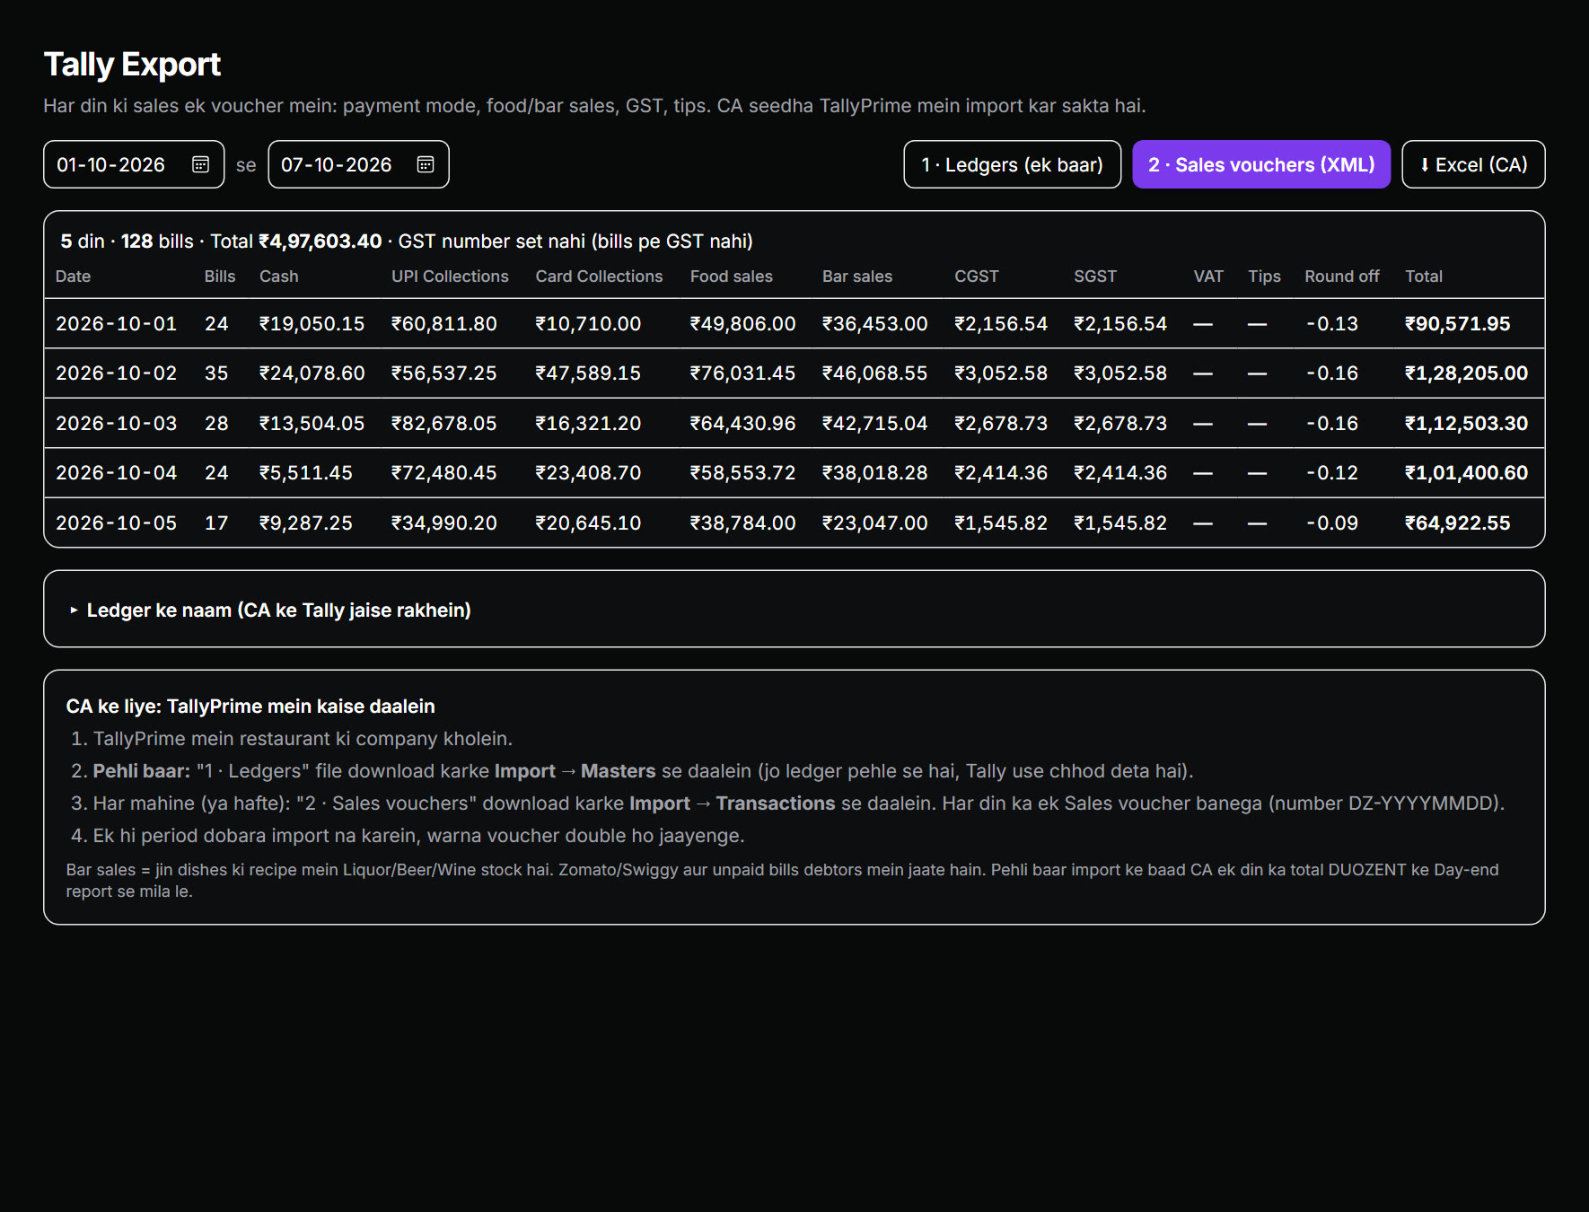Expand Ledger ke naam section
The image size is (1589, 1212).
pos(270,610)
